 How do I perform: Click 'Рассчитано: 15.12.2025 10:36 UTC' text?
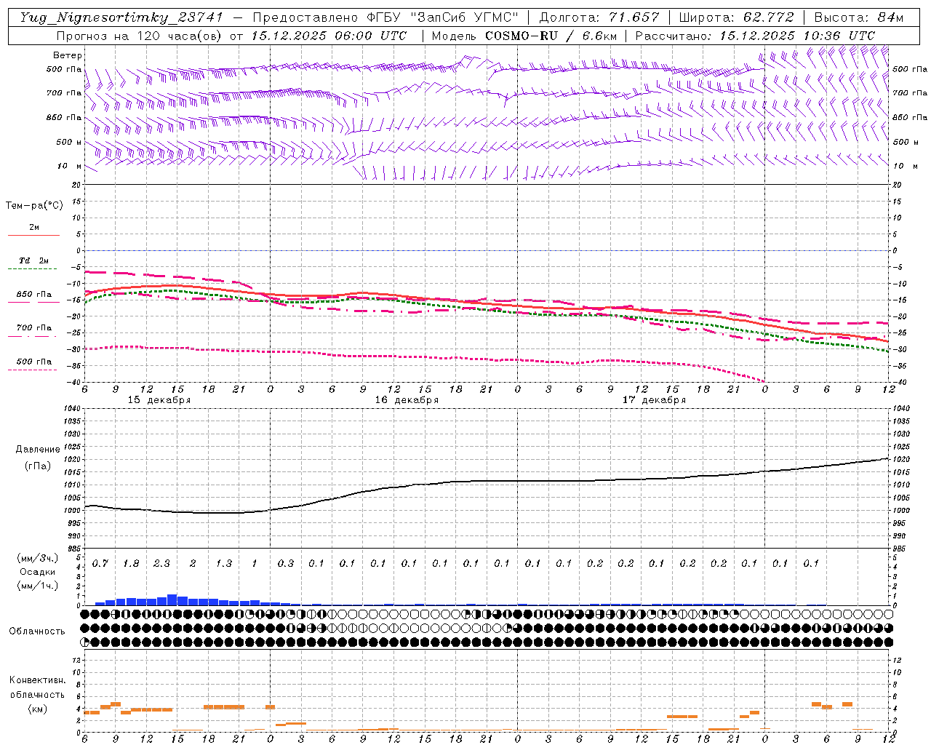755,36
